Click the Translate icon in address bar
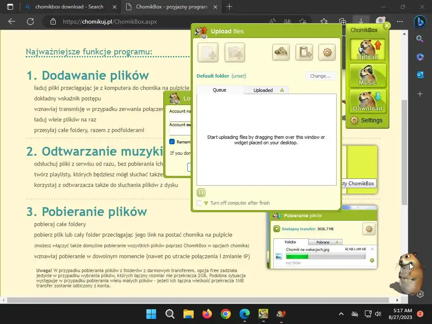 287,22
